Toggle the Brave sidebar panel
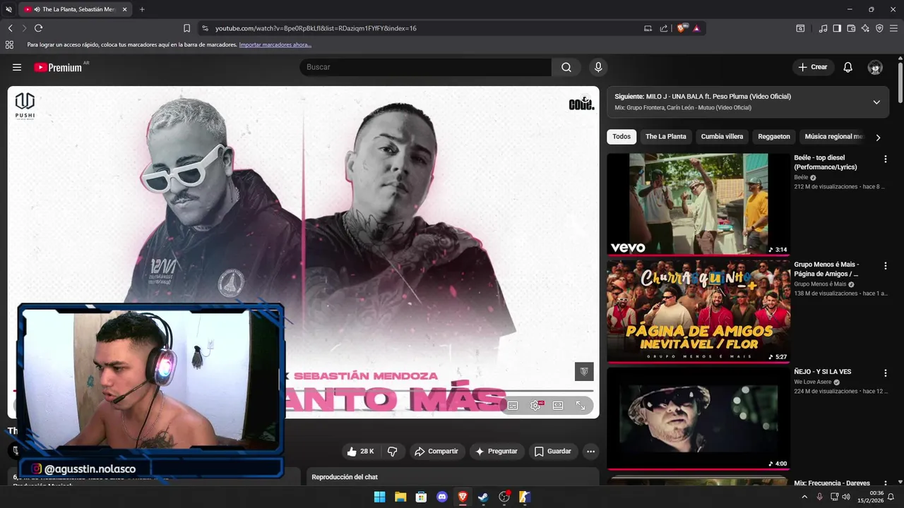The width and height of the screenshot is (904, 508). point(837,28)
